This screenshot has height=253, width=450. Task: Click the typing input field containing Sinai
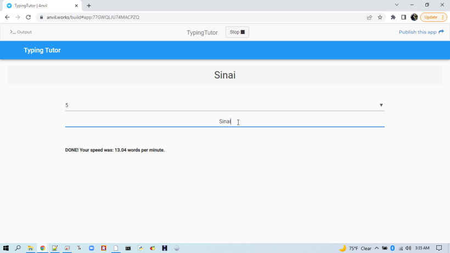[224, 122]
